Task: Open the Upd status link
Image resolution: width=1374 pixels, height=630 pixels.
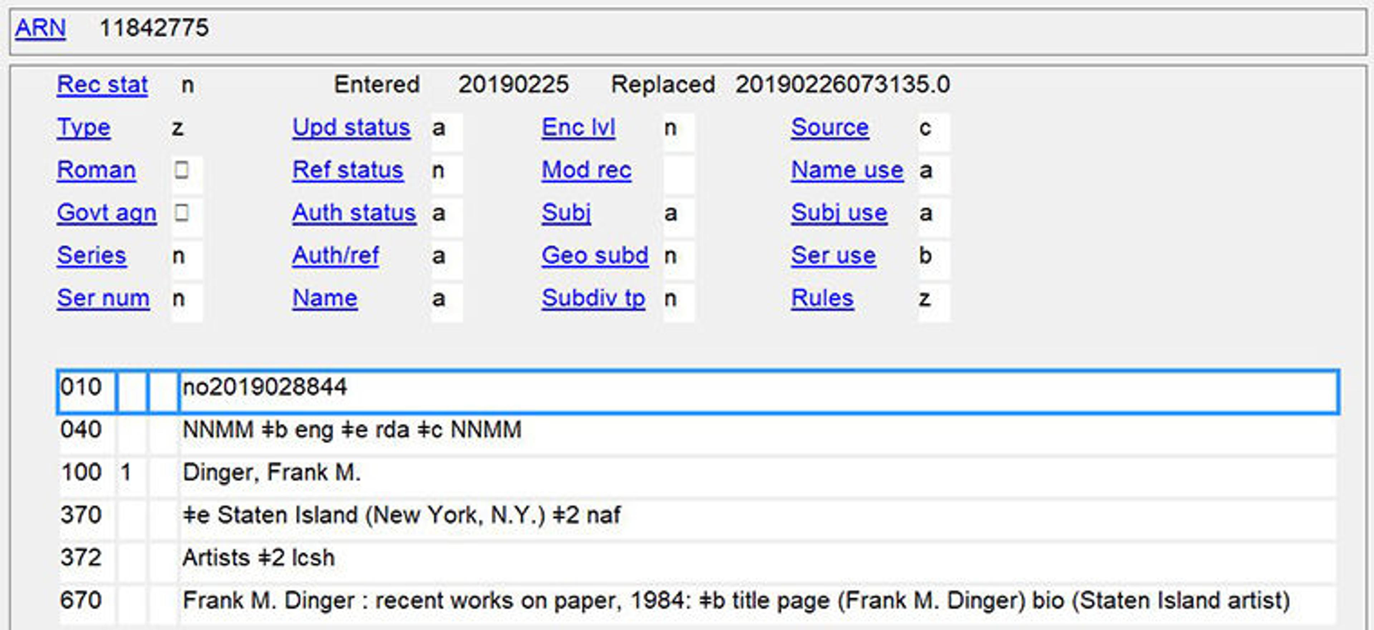Action: point(351,127)
